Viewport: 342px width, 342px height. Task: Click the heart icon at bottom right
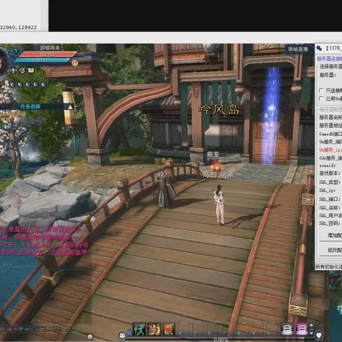coord(319,335)
